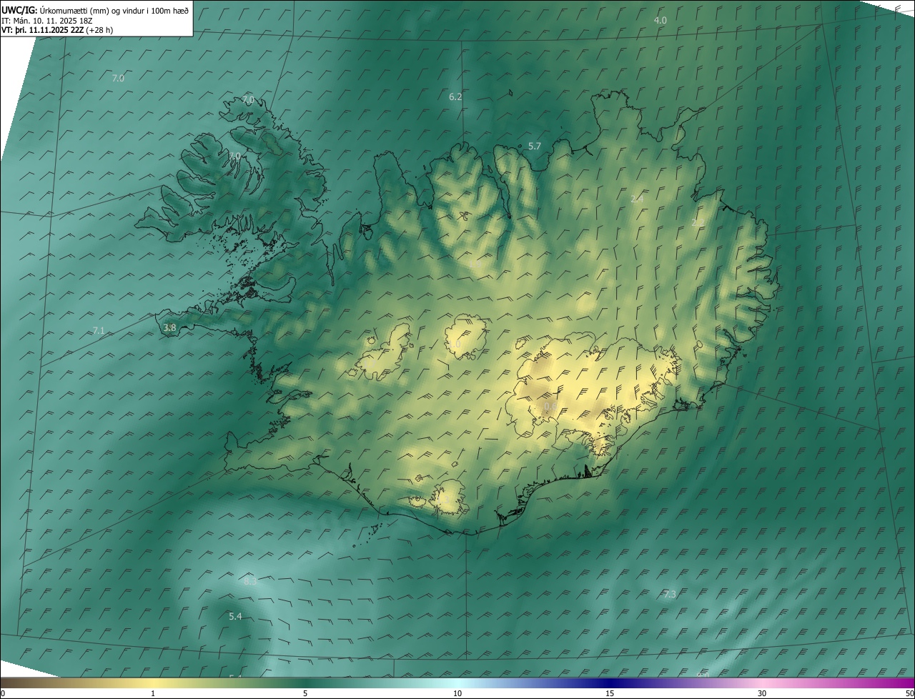915x699 pixels.
Task: Click the 5.7 value near the north coast
Action: [x=535, y=146]
